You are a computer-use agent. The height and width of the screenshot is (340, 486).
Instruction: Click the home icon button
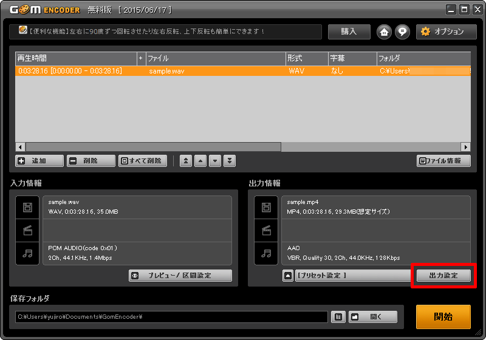coord(384,32)
